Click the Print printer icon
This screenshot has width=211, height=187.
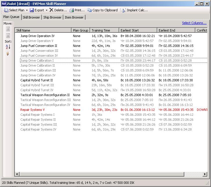tap(71, 10)
